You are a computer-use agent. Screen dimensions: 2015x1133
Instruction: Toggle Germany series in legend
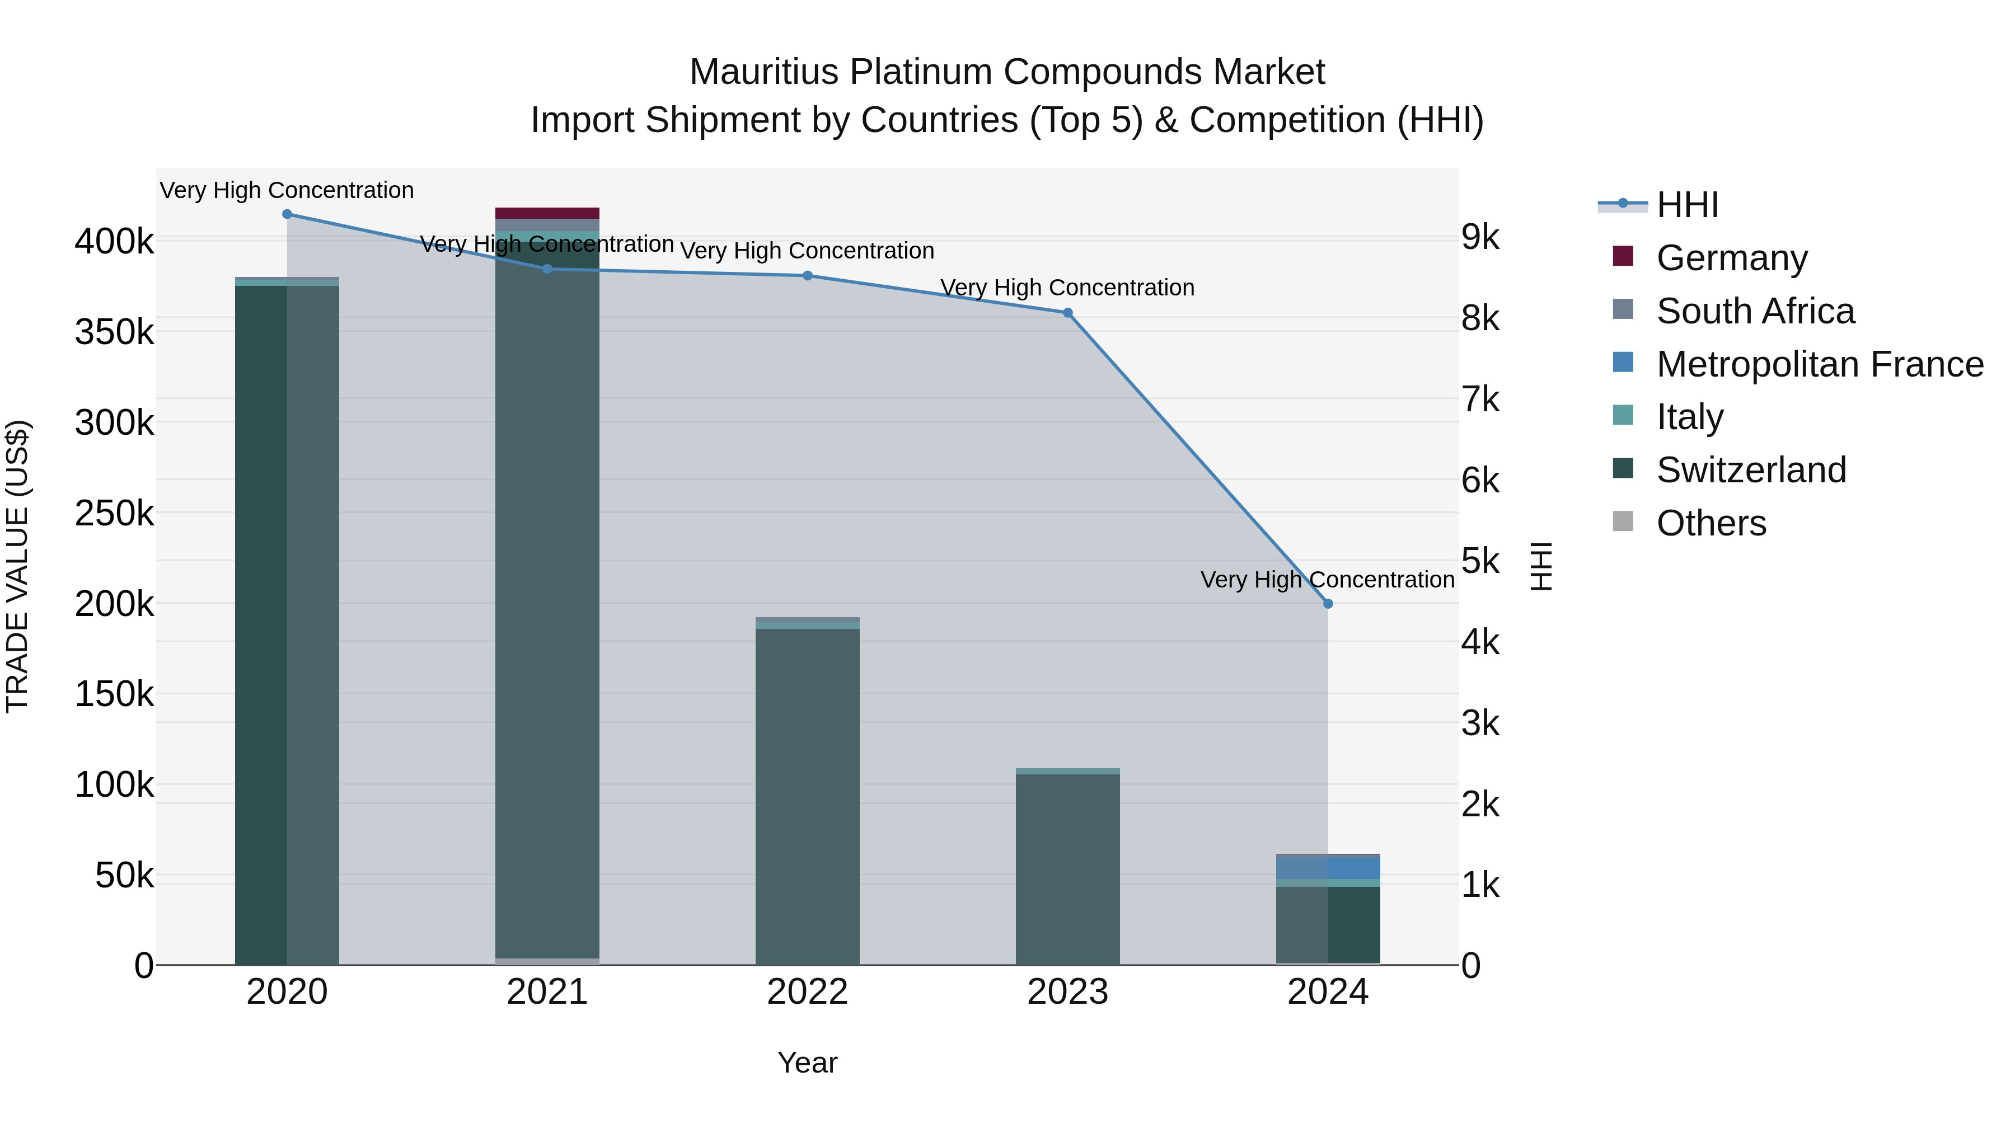click(x=1710, y=257)
